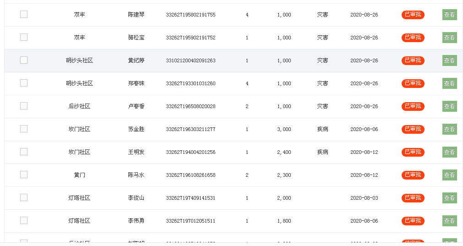Toggle the checkbox in 郑春珠's row
The width and height of the screenshot is (463, 246).
click(x=24, y=83)
